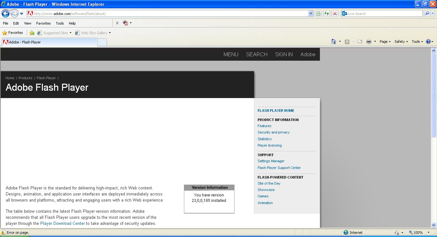The image size is (437, 237).
Task: Open the Favorites menu in menu bar
Action: coord(43,23)
